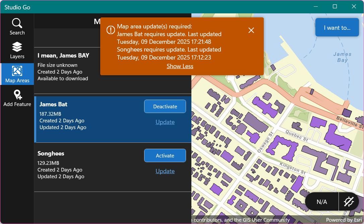The image size is (364, 224).
Task: Click the Powered by Esri attribution
Action: tap(344, 220)
